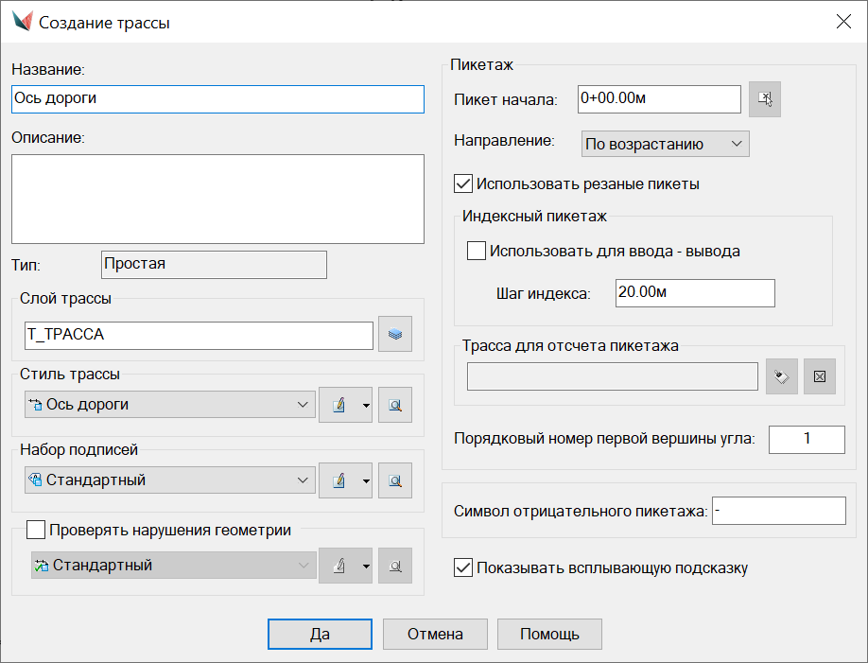Click the pick start station icon

pos(765,99)
